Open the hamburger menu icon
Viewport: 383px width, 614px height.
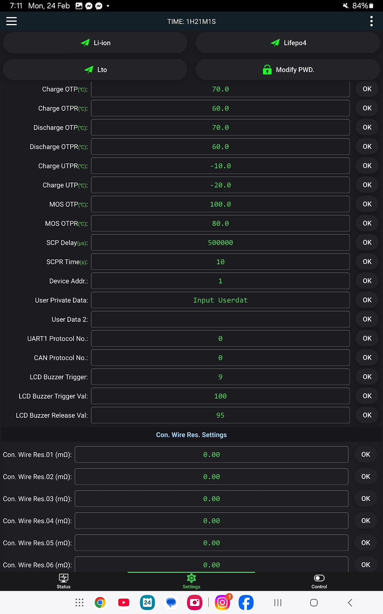[x=12, y=21]
